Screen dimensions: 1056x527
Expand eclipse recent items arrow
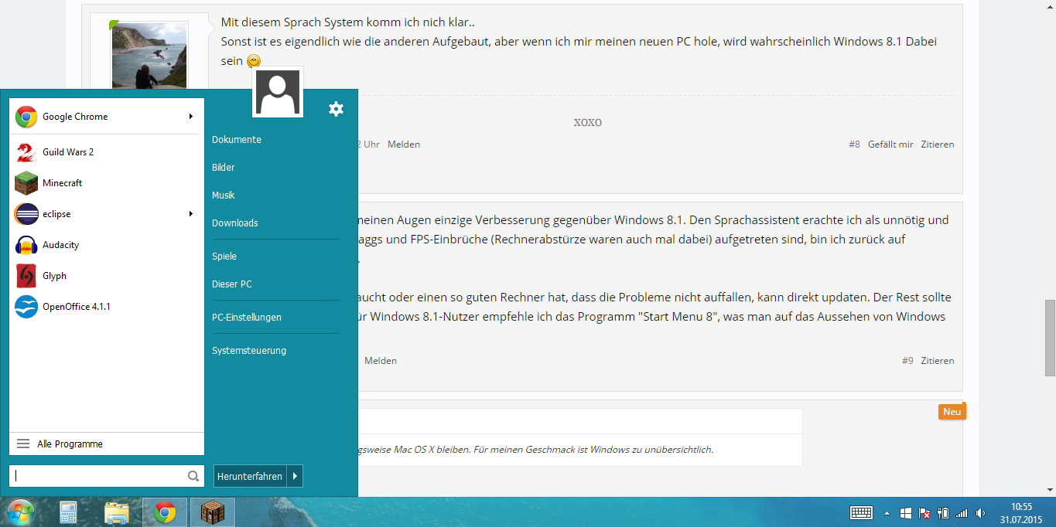click(x=191, y=214)
